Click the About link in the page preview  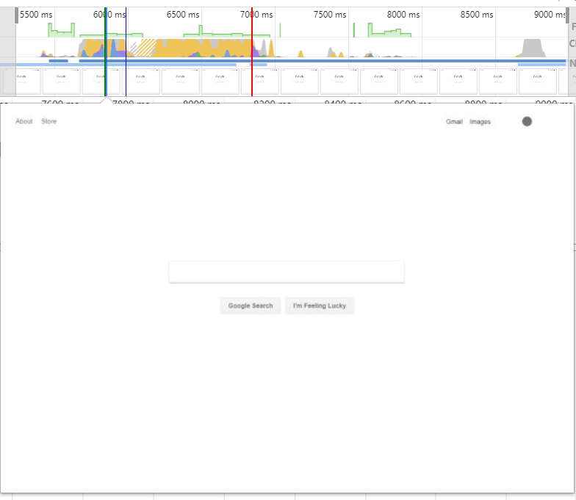[24, 122]
